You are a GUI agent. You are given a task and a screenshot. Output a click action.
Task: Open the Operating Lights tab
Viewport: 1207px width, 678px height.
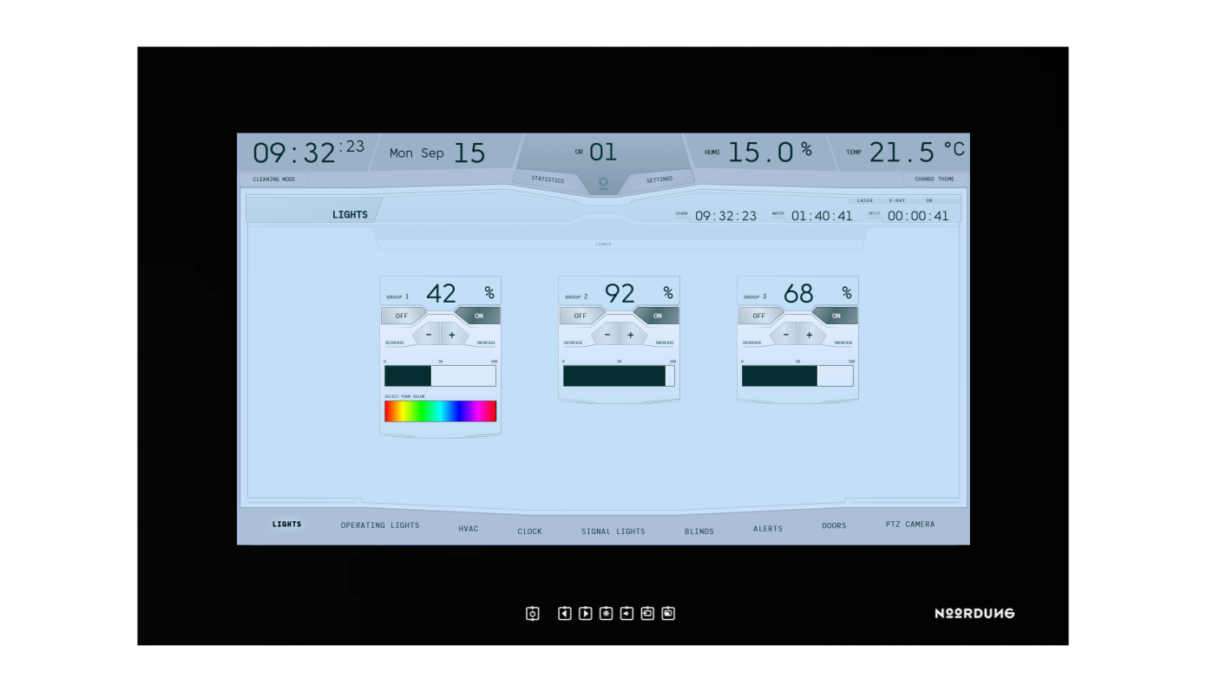point(380,525)
